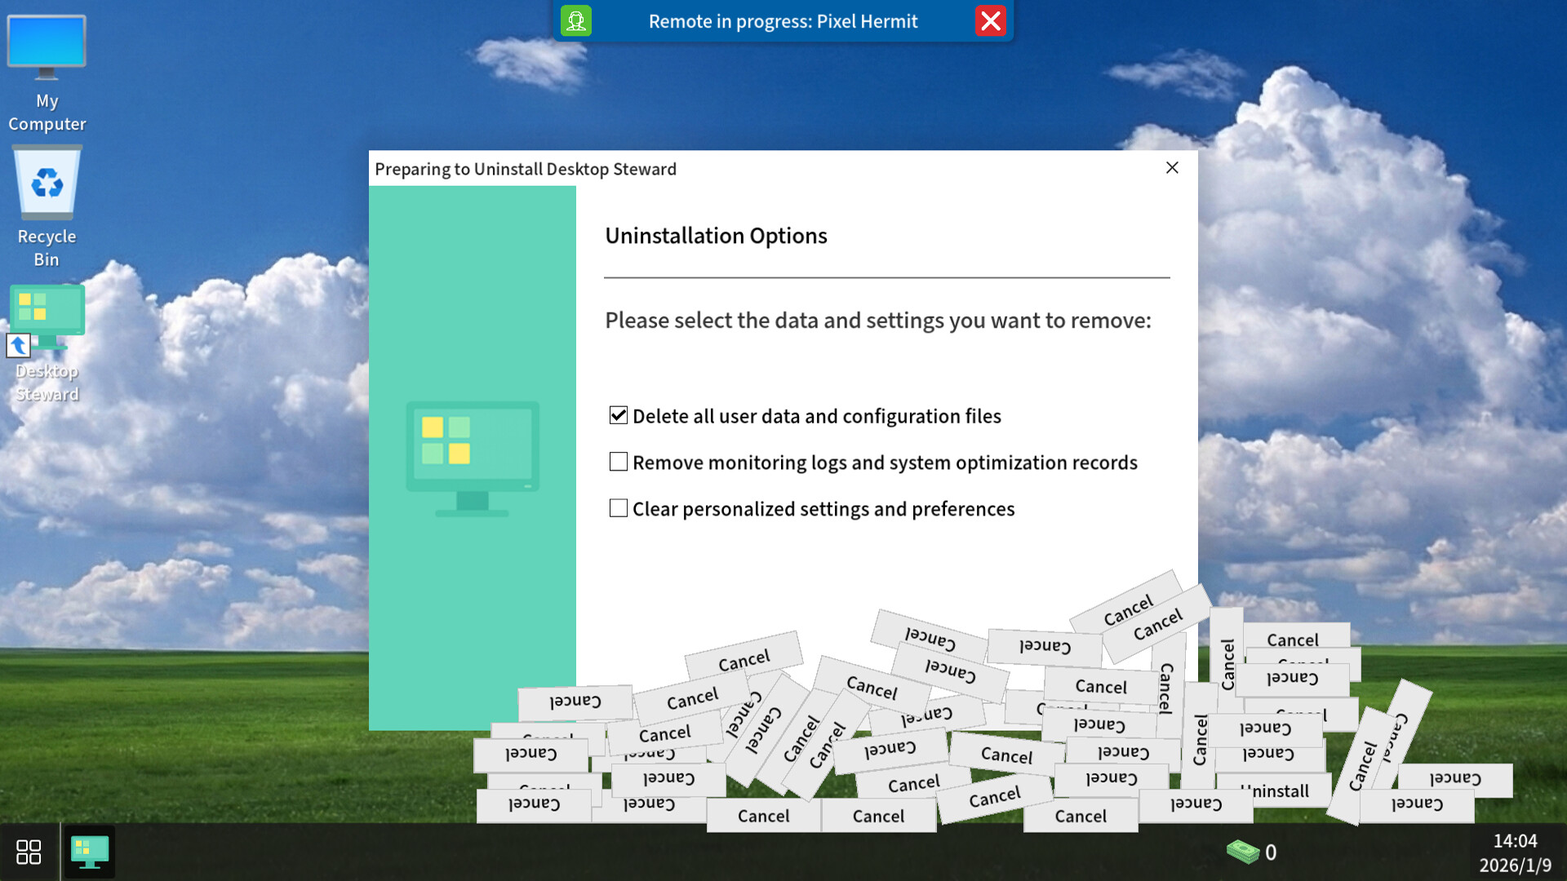The width and height of the screenshot is (1567, 881).
Task: Enable remove monitoring logs and optimization records
Action: (618, 461)
